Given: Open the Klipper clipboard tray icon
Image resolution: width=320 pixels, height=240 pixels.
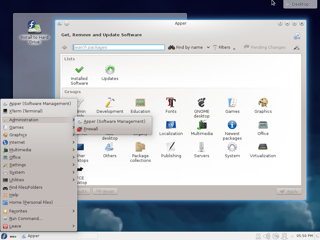Looking at the screenshot, I should click(x=258, y=236).
